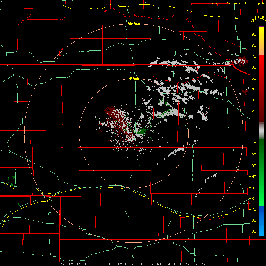Click the 50 NMI range ring label
266x266 pixels.
pyautogui.click(x=134, y=78)
